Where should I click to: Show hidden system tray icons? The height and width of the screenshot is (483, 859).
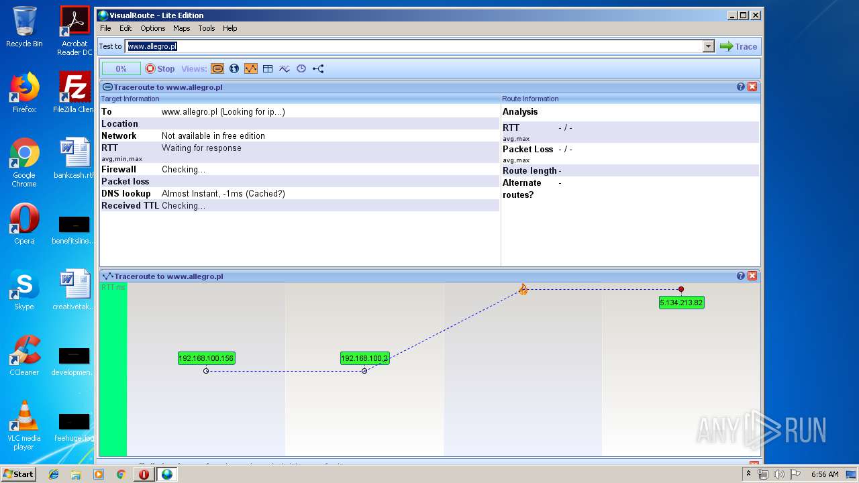click(x=748, y=474)
